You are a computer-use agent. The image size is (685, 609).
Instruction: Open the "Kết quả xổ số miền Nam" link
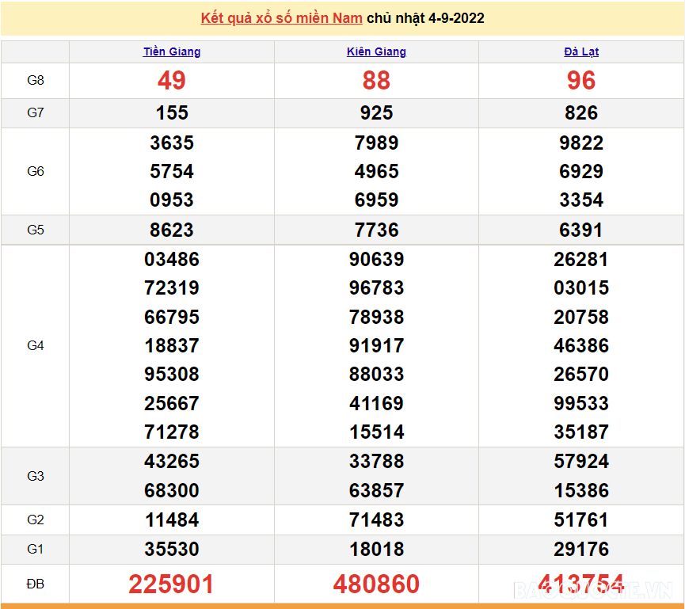[x=281, y=18]
